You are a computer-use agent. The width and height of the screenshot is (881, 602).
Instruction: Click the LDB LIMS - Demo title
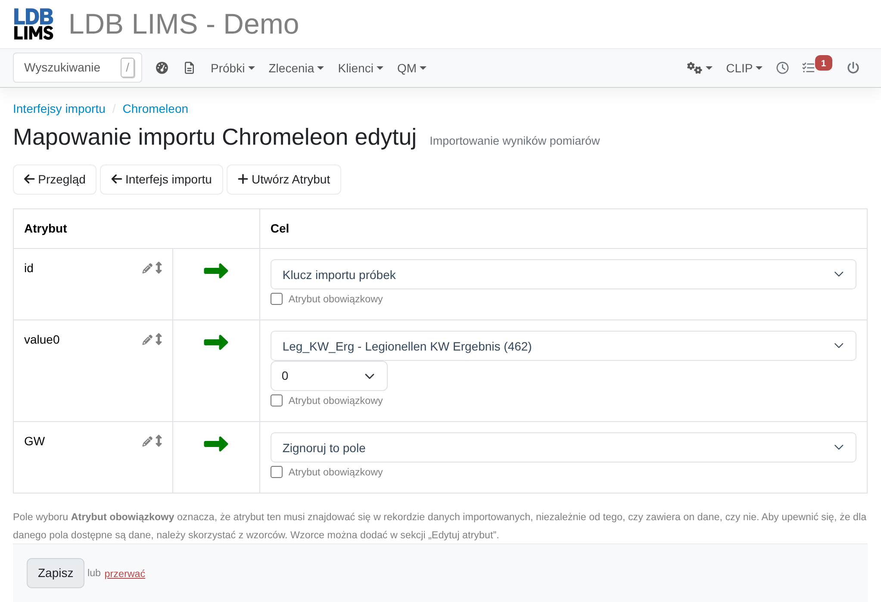point(184,24)
